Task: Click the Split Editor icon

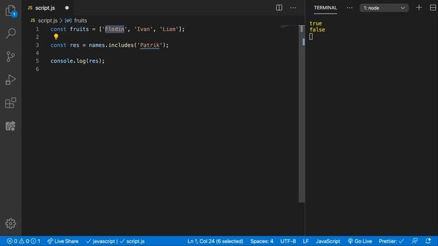Action: coord(279,8)
